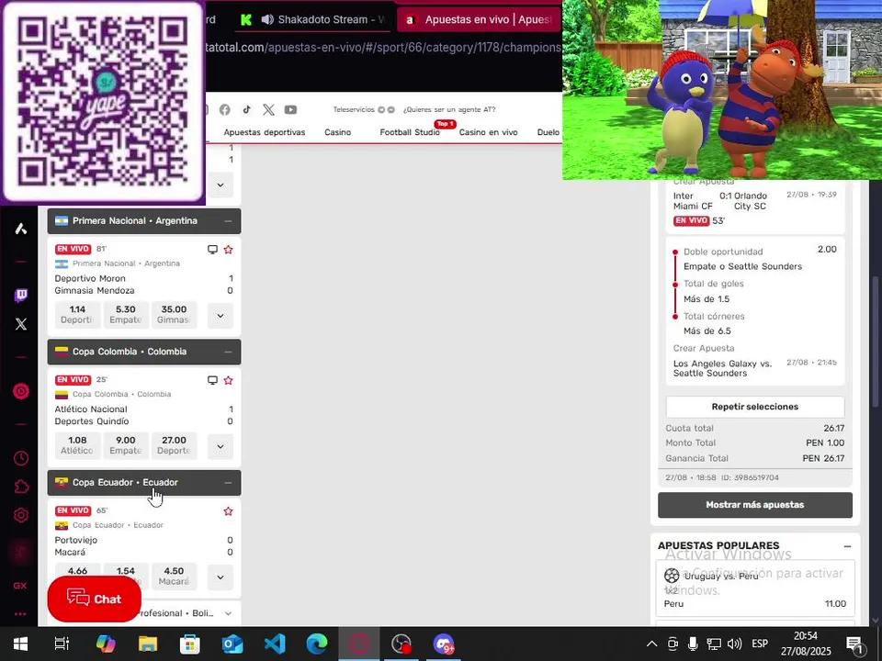
Task: Click the Facebook icon in site header
Action: [225, 109]
